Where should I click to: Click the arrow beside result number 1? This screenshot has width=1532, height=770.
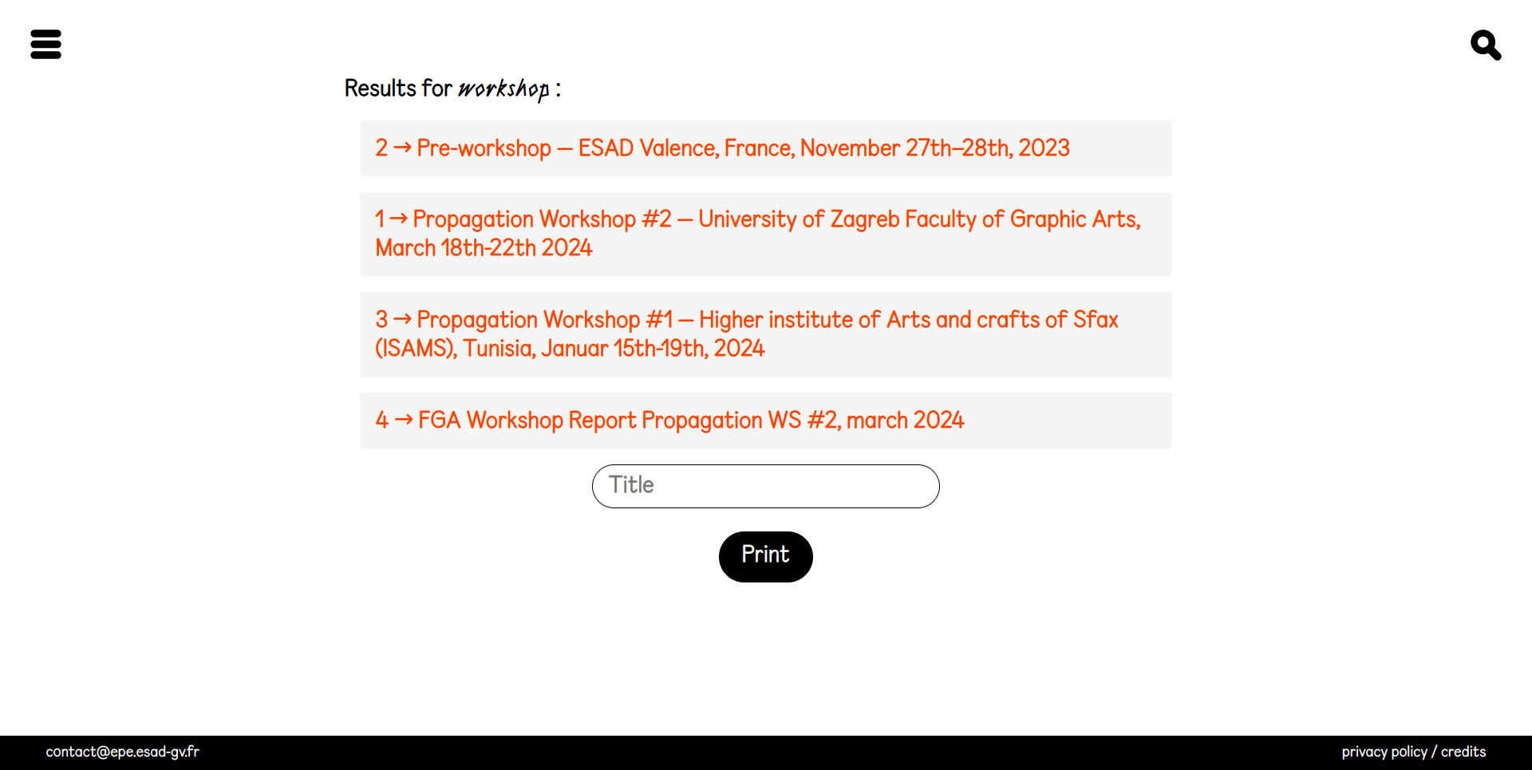(398, 219)
